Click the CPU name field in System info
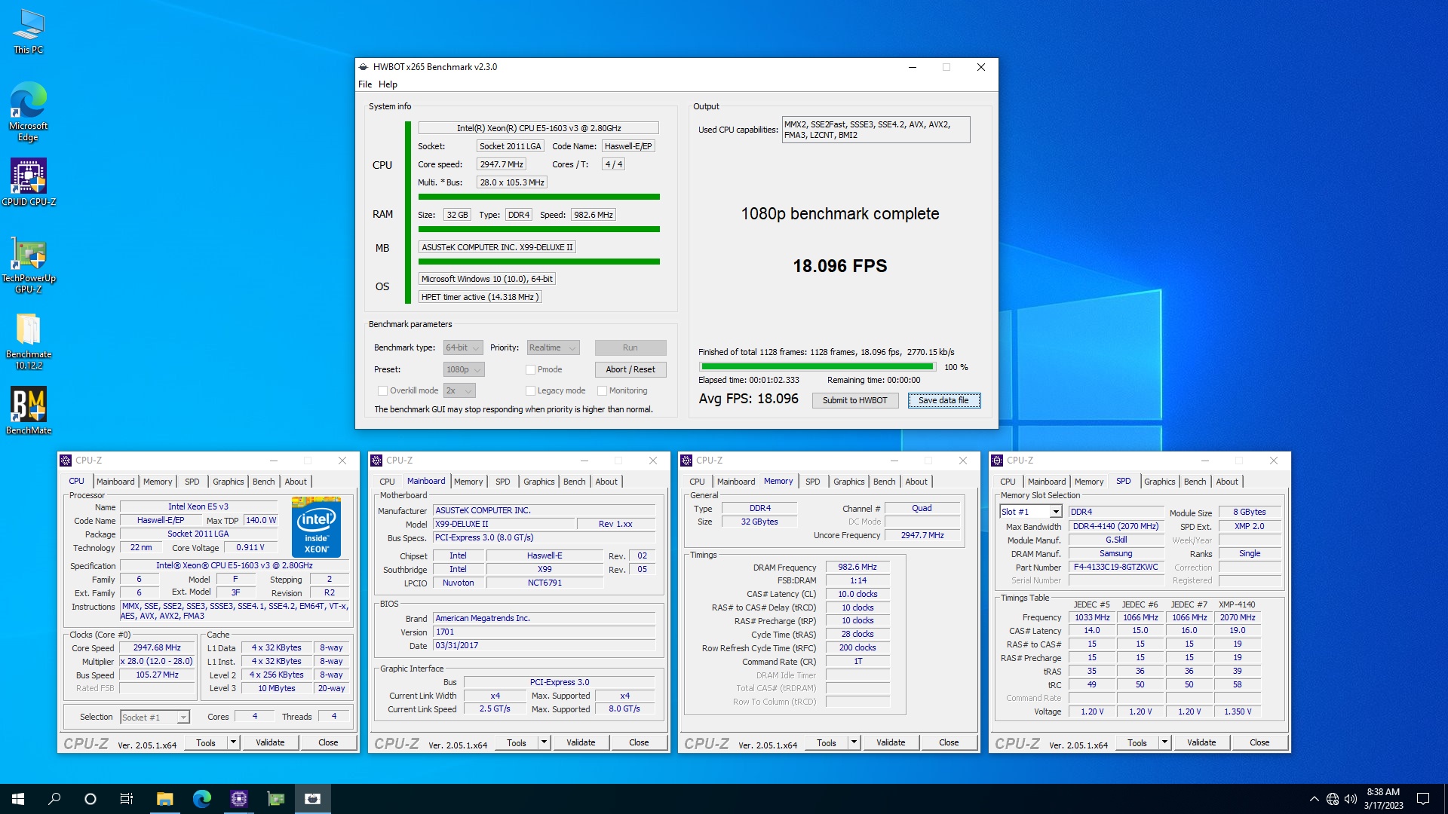The width and height of the screenshot is (1448, 814). (x=538, y=129)
